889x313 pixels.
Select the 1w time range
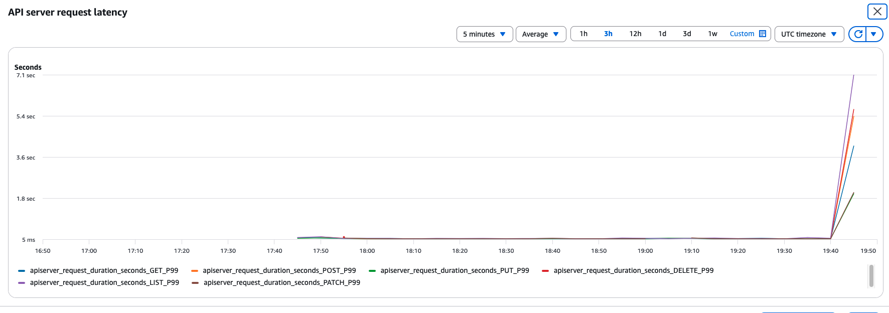click(712, 34)
